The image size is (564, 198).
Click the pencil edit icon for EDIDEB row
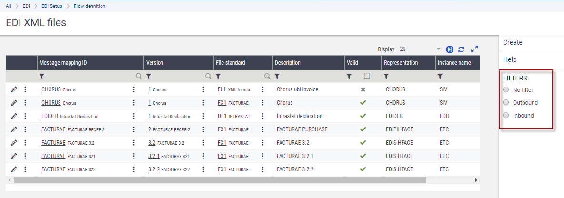coord(14,116)
